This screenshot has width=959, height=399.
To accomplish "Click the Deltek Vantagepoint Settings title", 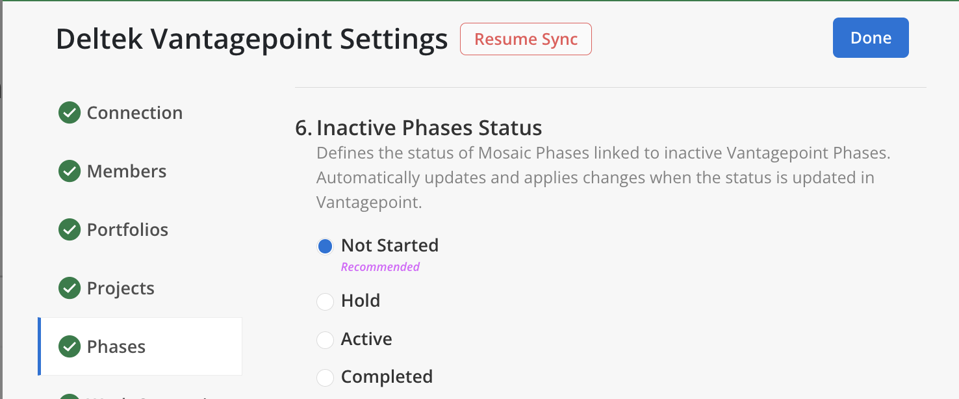I will 252,39.
